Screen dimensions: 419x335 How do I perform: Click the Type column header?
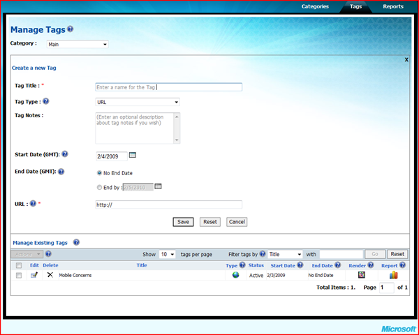click(231, 266)
